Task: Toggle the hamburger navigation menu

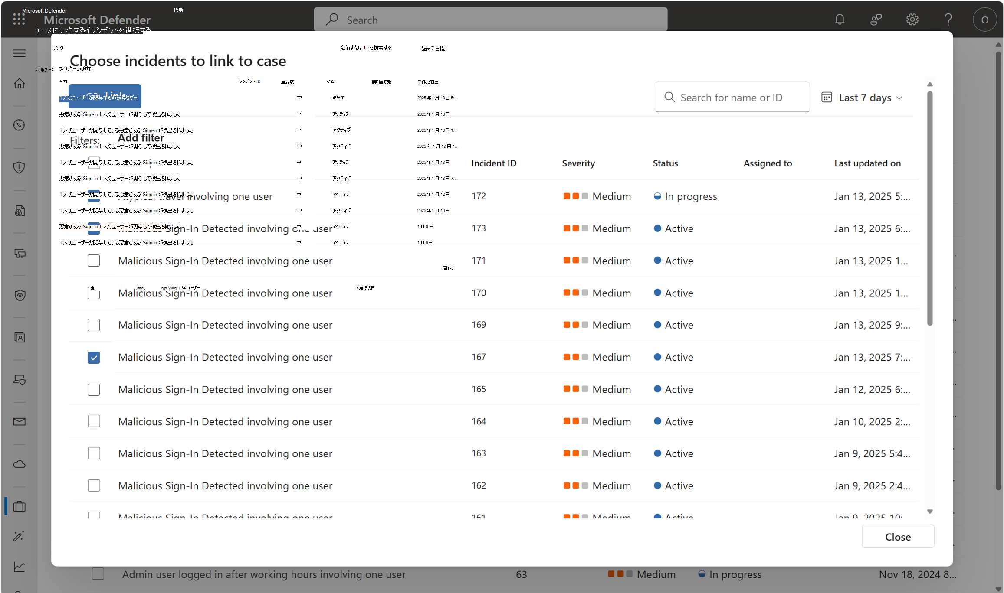Action: (x=20, y=53)
